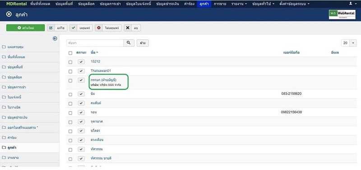Open the customer กรกนก (ฝ่ายบัญชี)
Image resolution: width=361 pixels, height=170 pixels.
103,80
